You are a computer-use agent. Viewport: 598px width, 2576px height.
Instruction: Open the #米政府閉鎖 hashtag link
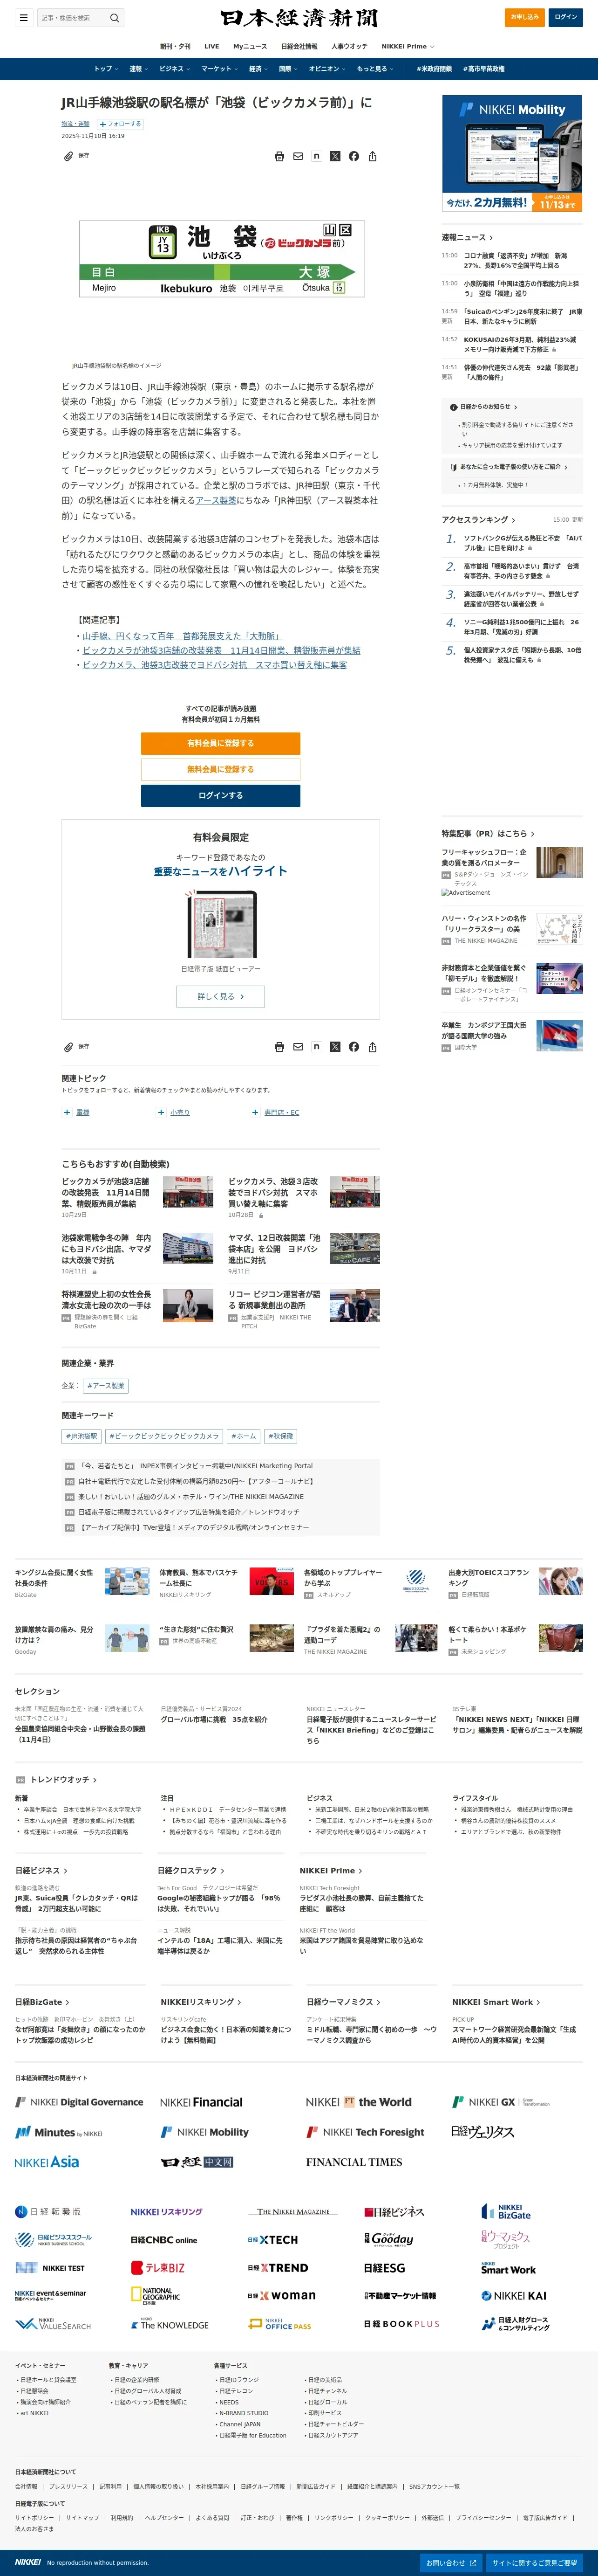tap(433, 69)
